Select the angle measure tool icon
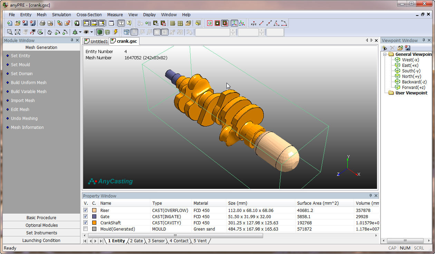Screen dimensions: 435x254 pyautogui.click(x=276, y=23)
